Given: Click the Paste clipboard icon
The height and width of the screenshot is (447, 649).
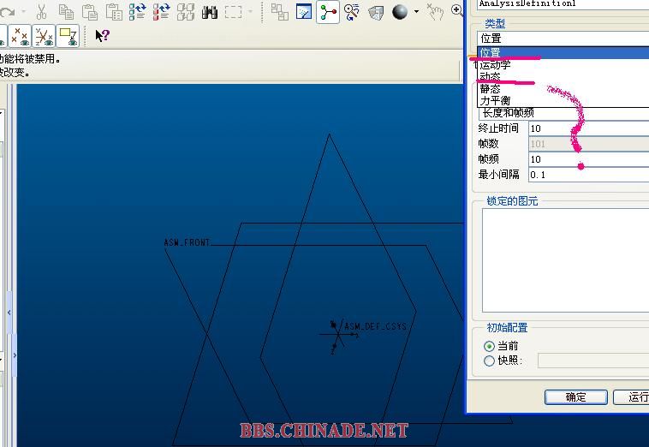Looking at the screenshot, I should click(89, 12).
